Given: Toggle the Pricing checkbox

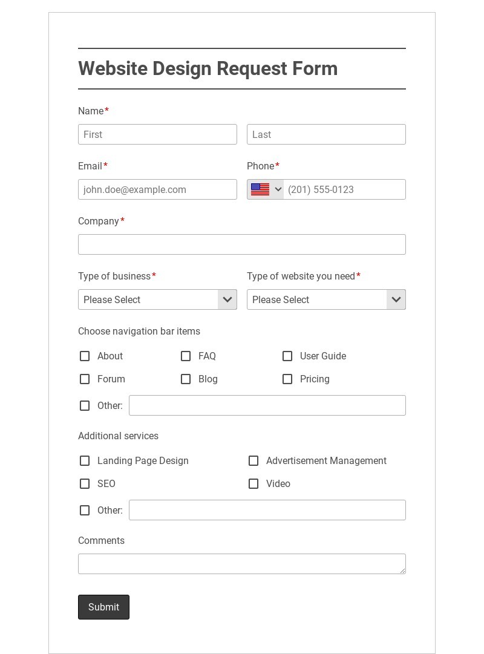Looking at the screenshot, I should pyautogui.click(x=287, y=379).
